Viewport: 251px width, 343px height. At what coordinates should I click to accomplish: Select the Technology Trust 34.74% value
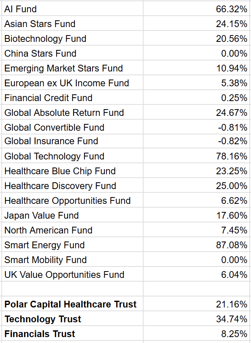(197, 318)
